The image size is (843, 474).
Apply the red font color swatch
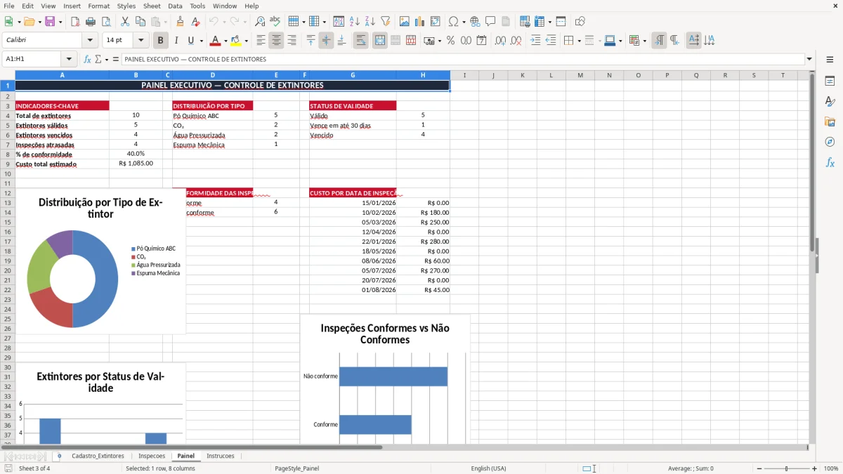click(216, 41)
